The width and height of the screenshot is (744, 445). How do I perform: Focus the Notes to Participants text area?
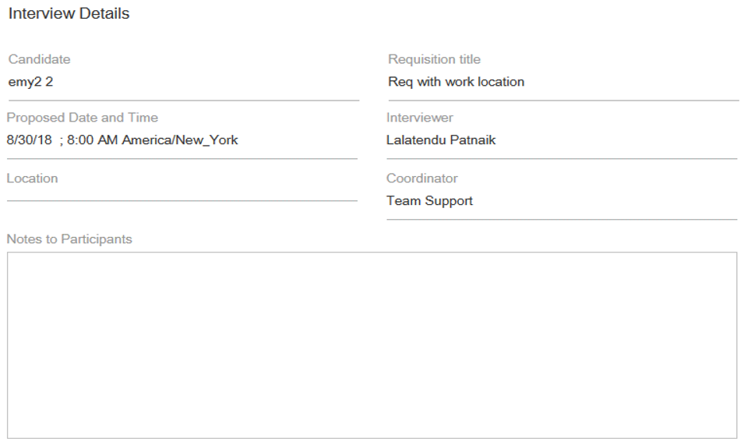(x=372, y=344)
